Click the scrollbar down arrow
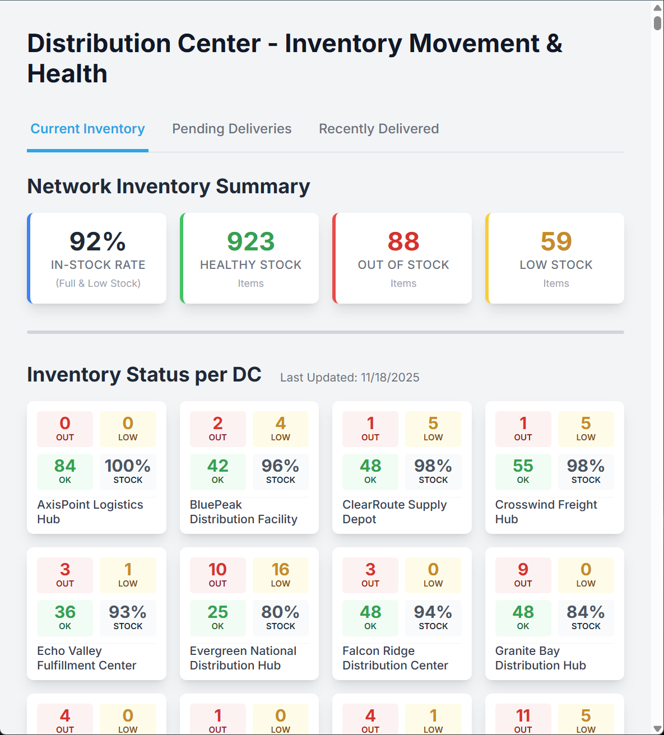Image resolution: width=664 pixels, height=735 pixels. tap(656, 727)
